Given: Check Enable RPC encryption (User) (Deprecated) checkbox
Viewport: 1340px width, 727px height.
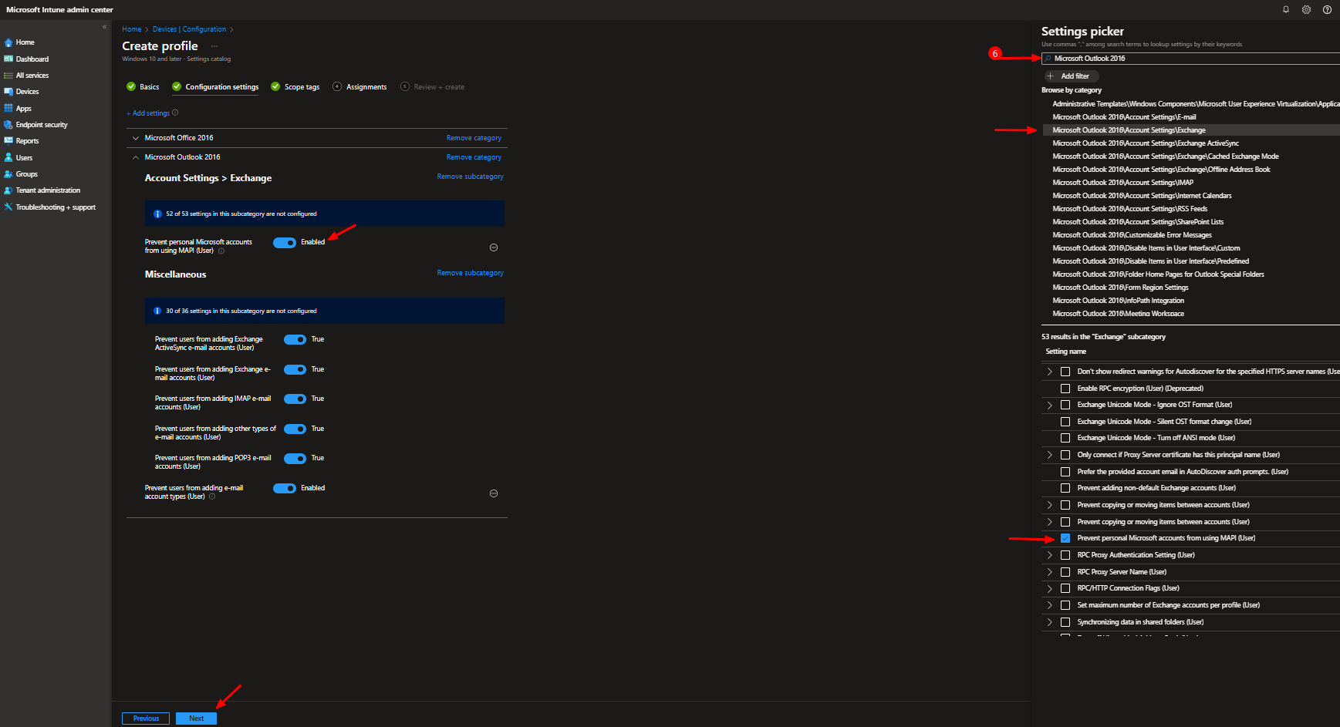Looking at the screenshot, I should (1065, 389).
